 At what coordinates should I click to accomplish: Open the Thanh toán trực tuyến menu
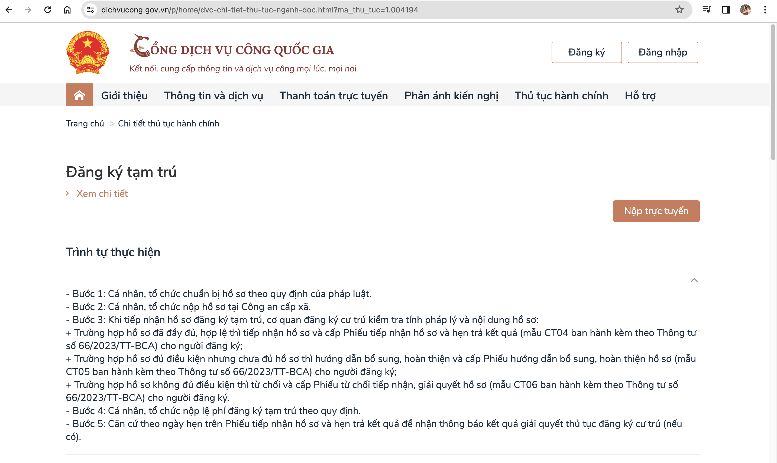click(334, 96)
